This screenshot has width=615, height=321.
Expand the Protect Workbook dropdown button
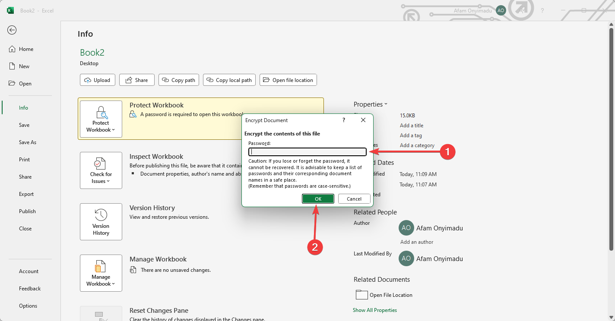(101, 119)
